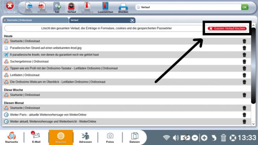Go back with the Zurück arrow

tap(29, 7)
